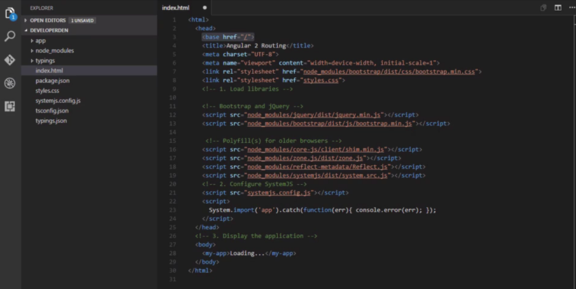The image size is (576, 289).
Task: Click line number 23 in the gutter
Action: tap(172, 210)
